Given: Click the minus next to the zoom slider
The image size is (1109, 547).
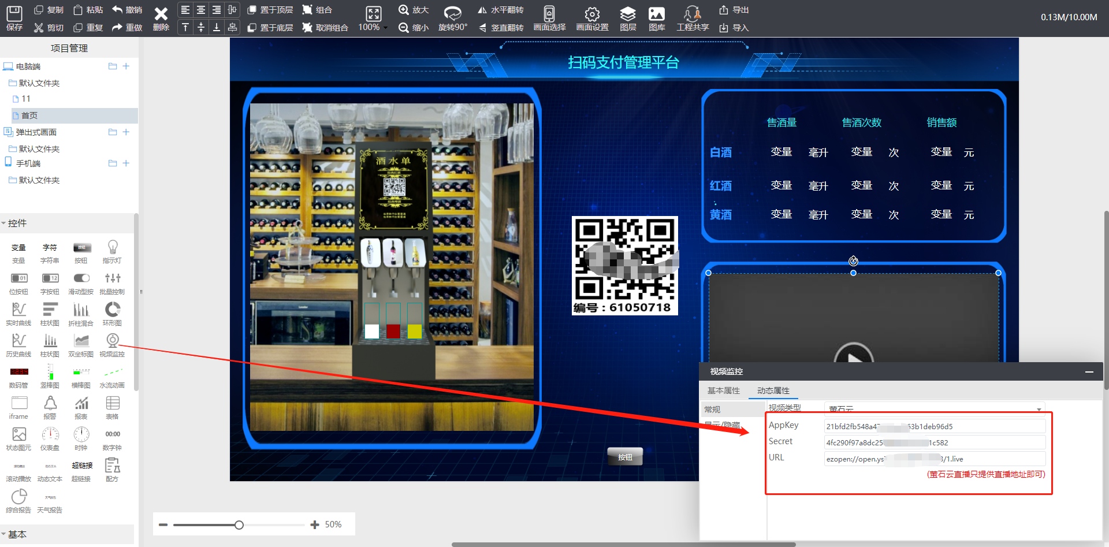Looking at the screenshot, I should [163, 524].
